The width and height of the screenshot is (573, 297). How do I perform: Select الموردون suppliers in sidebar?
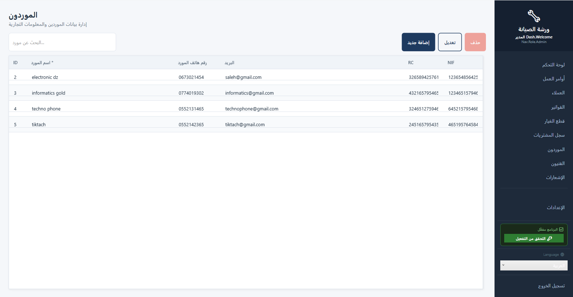(x=556, y=150)
